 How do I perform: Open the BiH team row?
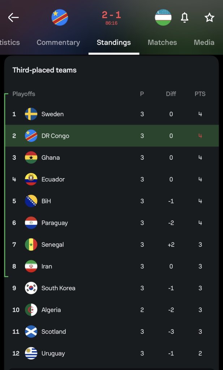112,201
